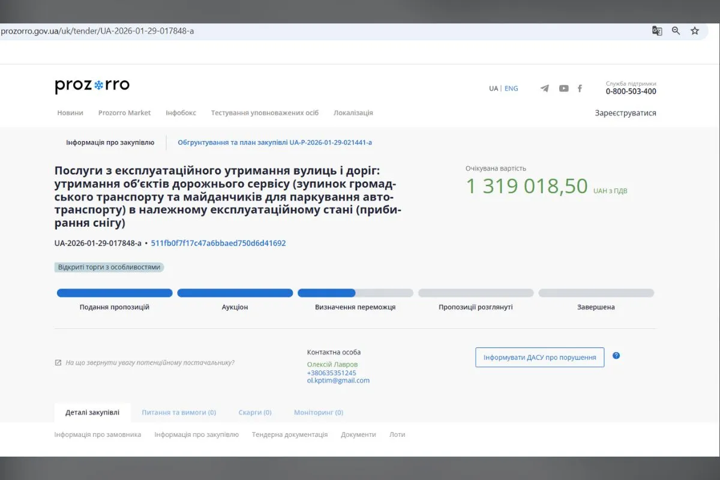Open Prozorro's YouTube channel icon
Viewport: 720px width, 480px height.
563,88
